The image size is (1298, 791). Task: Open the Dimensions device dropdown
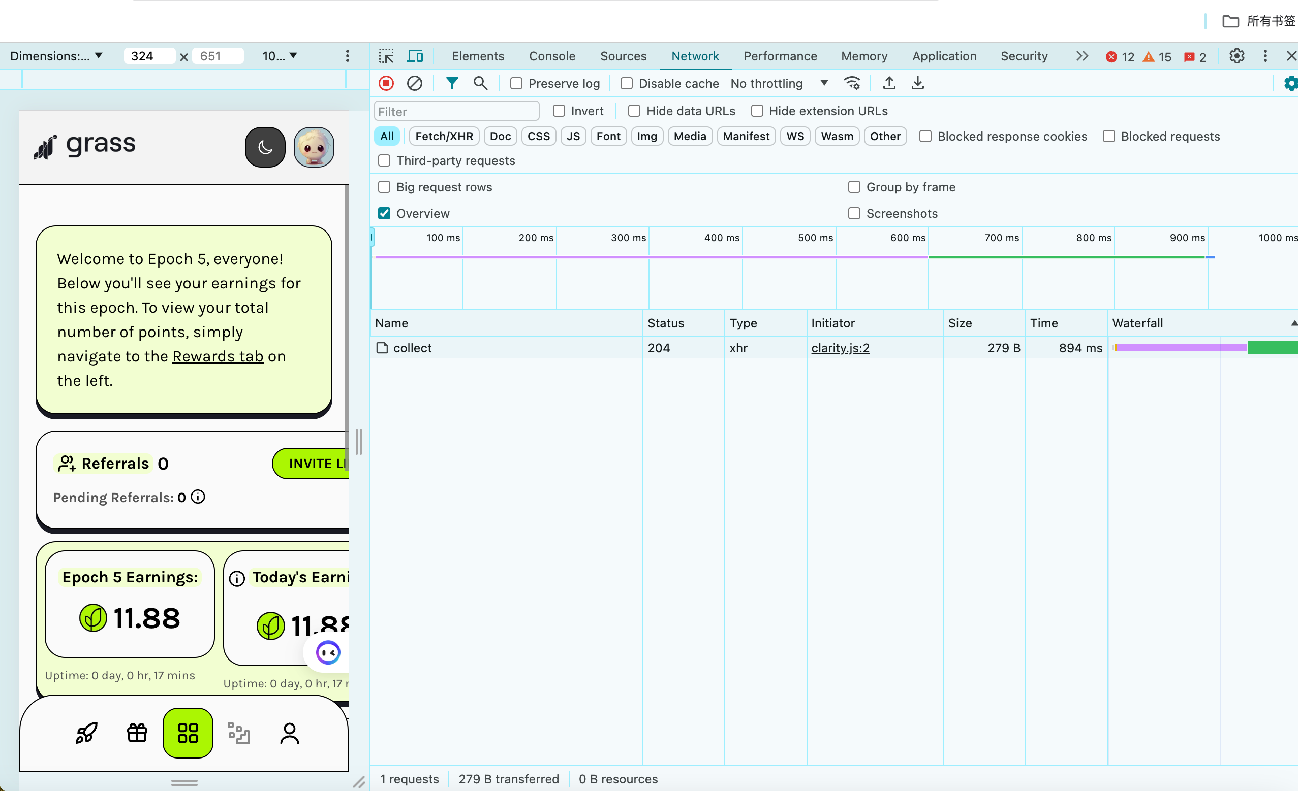click(56, 56)
